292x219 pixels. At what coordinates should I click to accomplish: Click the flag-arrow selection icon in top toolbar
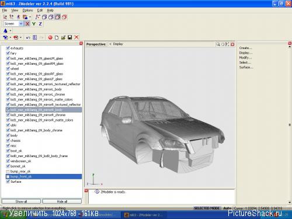click(37, 17)
